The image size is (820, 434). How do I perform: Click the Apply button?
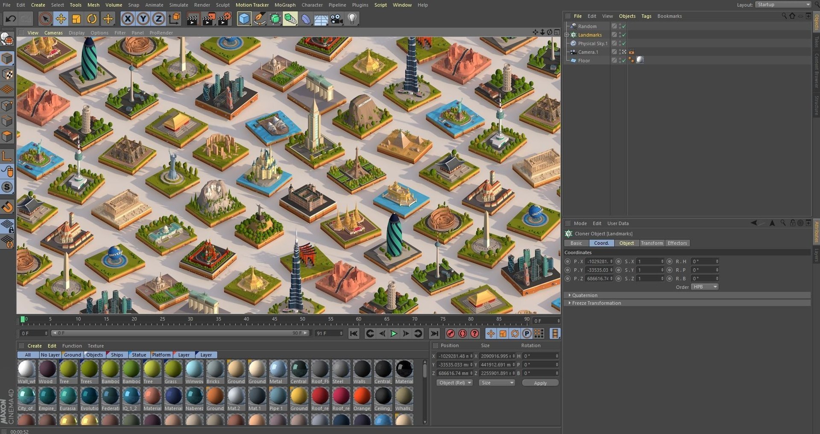[x=540, y=383]
